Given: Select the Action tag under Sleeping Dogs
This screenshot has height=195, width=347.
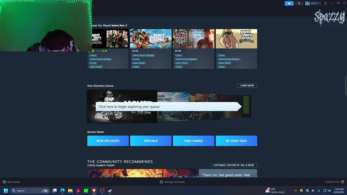Looking at the screenshot, I should (179, 67).
